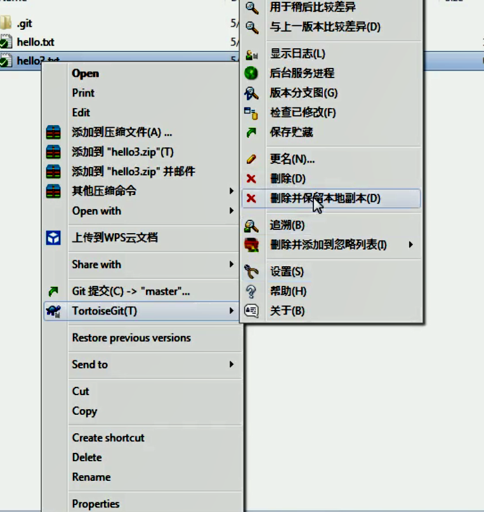Image resolution: width=484 pixels, height=512 pixels.
Task: Click the TortoiseGit turtle icon
Action: [53, 311]
